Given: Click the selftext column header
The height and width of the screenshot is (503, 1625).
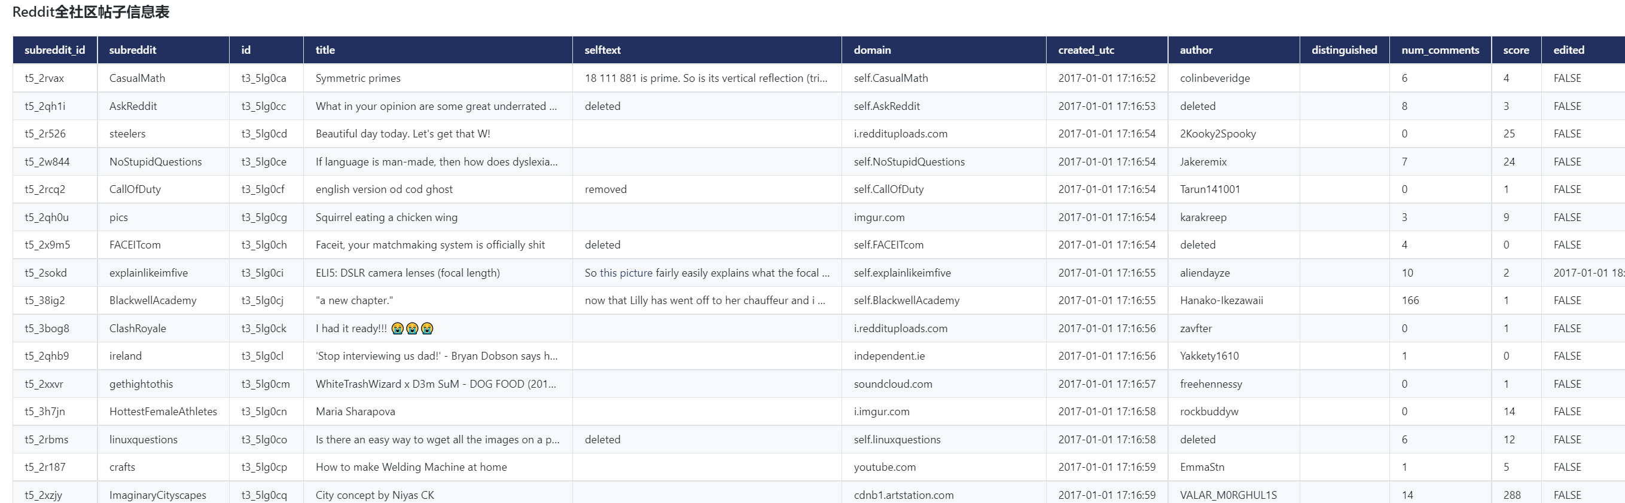Looking at the screenshot, I should tap(707, 50).
